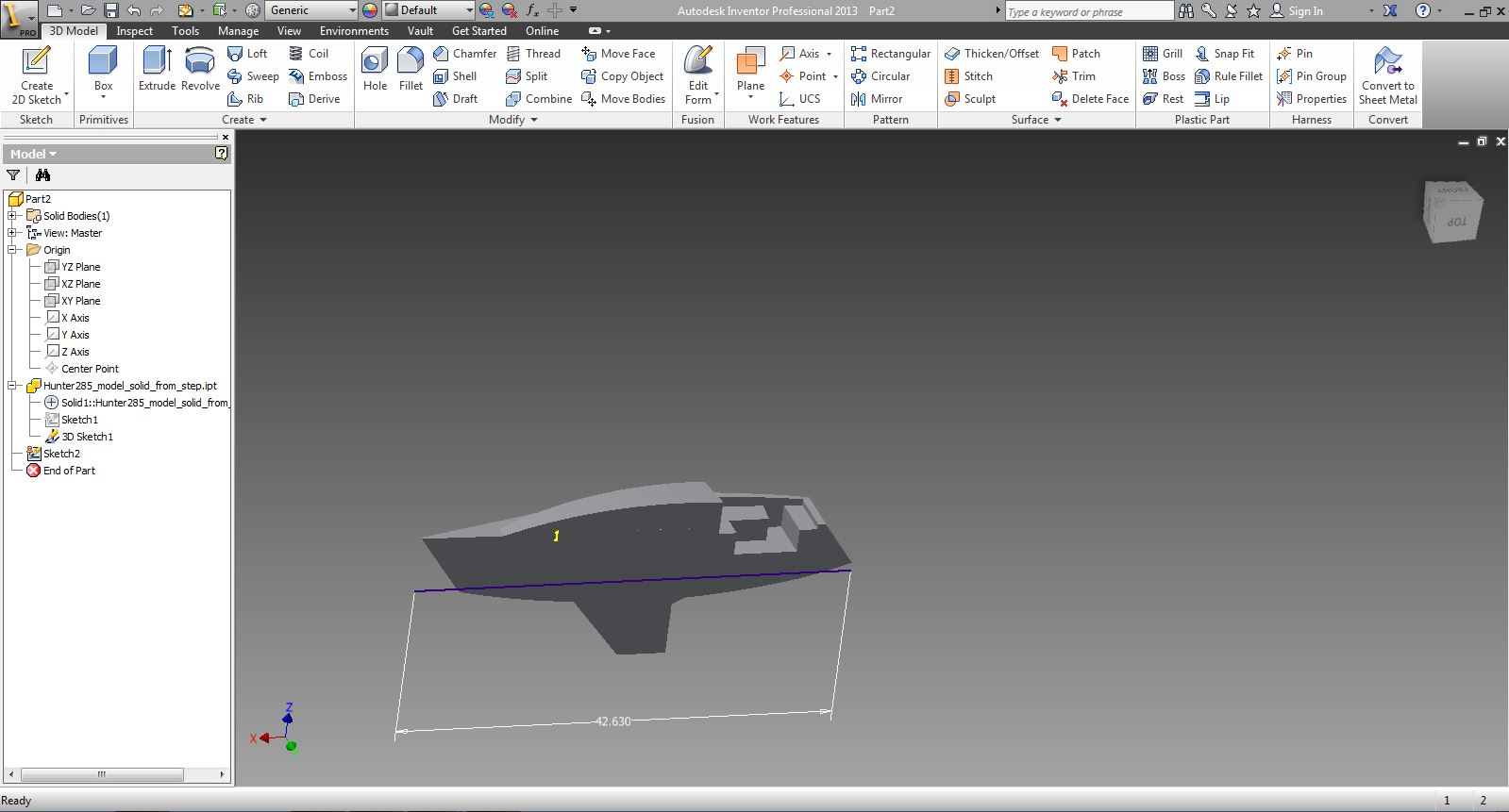Open the Grill plastic part tool

pos(1163,54)
